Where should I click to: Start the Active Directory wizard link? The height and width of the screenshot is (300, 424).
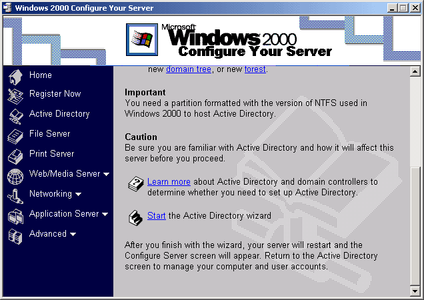156,215
